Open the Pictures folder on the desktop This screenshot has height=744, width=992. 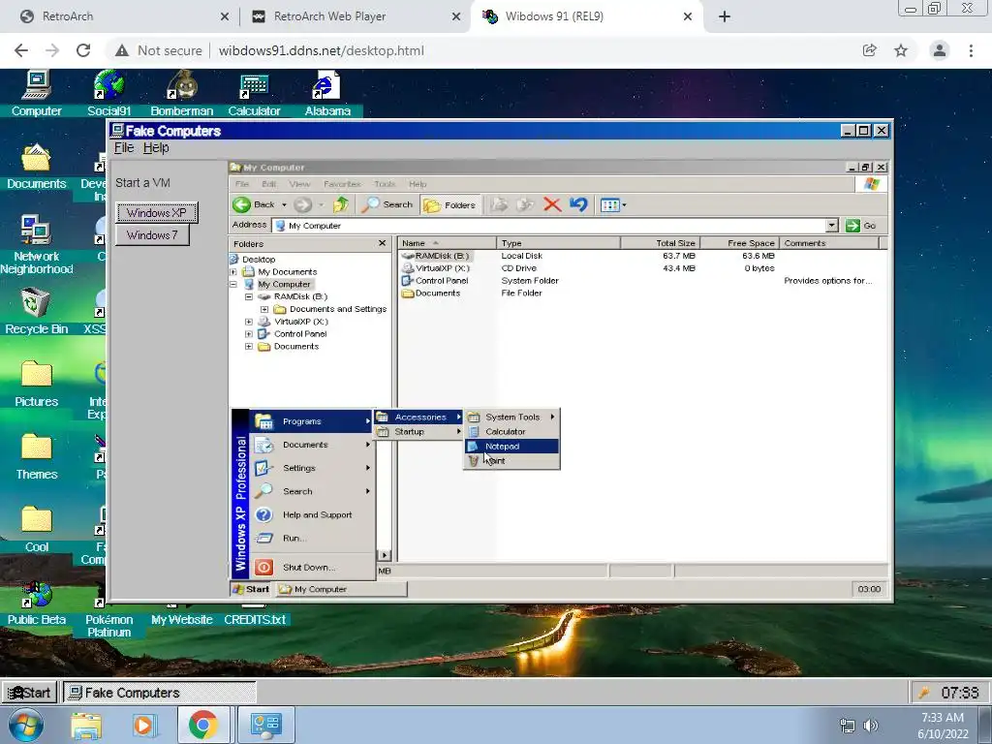click(36, 384)
